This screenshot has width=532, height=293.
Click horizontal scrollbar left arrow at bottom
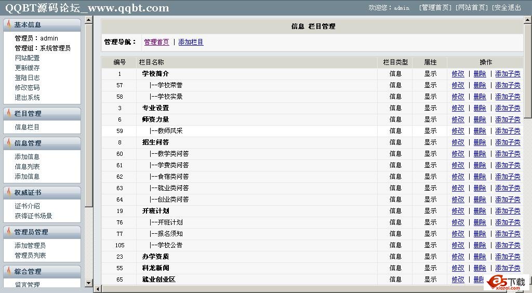98,289
